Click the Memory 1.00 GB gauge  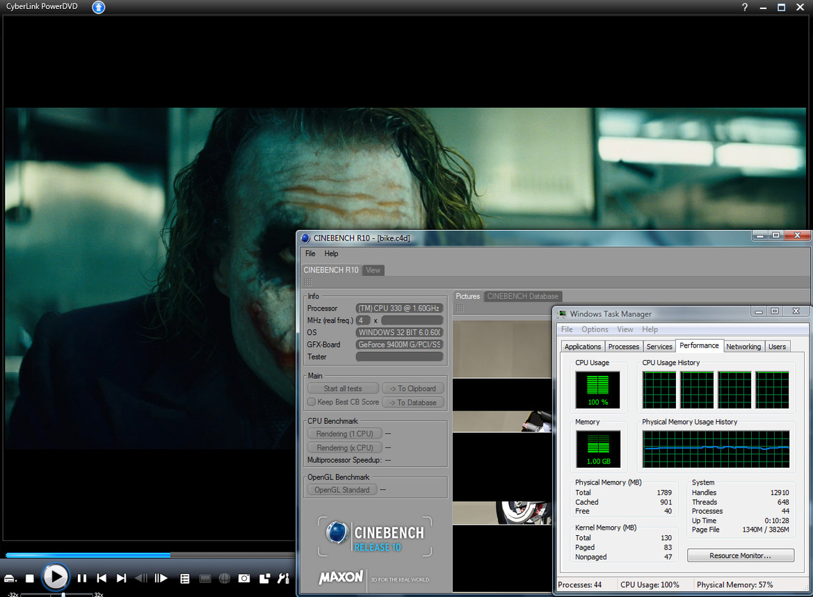(598, 449)
